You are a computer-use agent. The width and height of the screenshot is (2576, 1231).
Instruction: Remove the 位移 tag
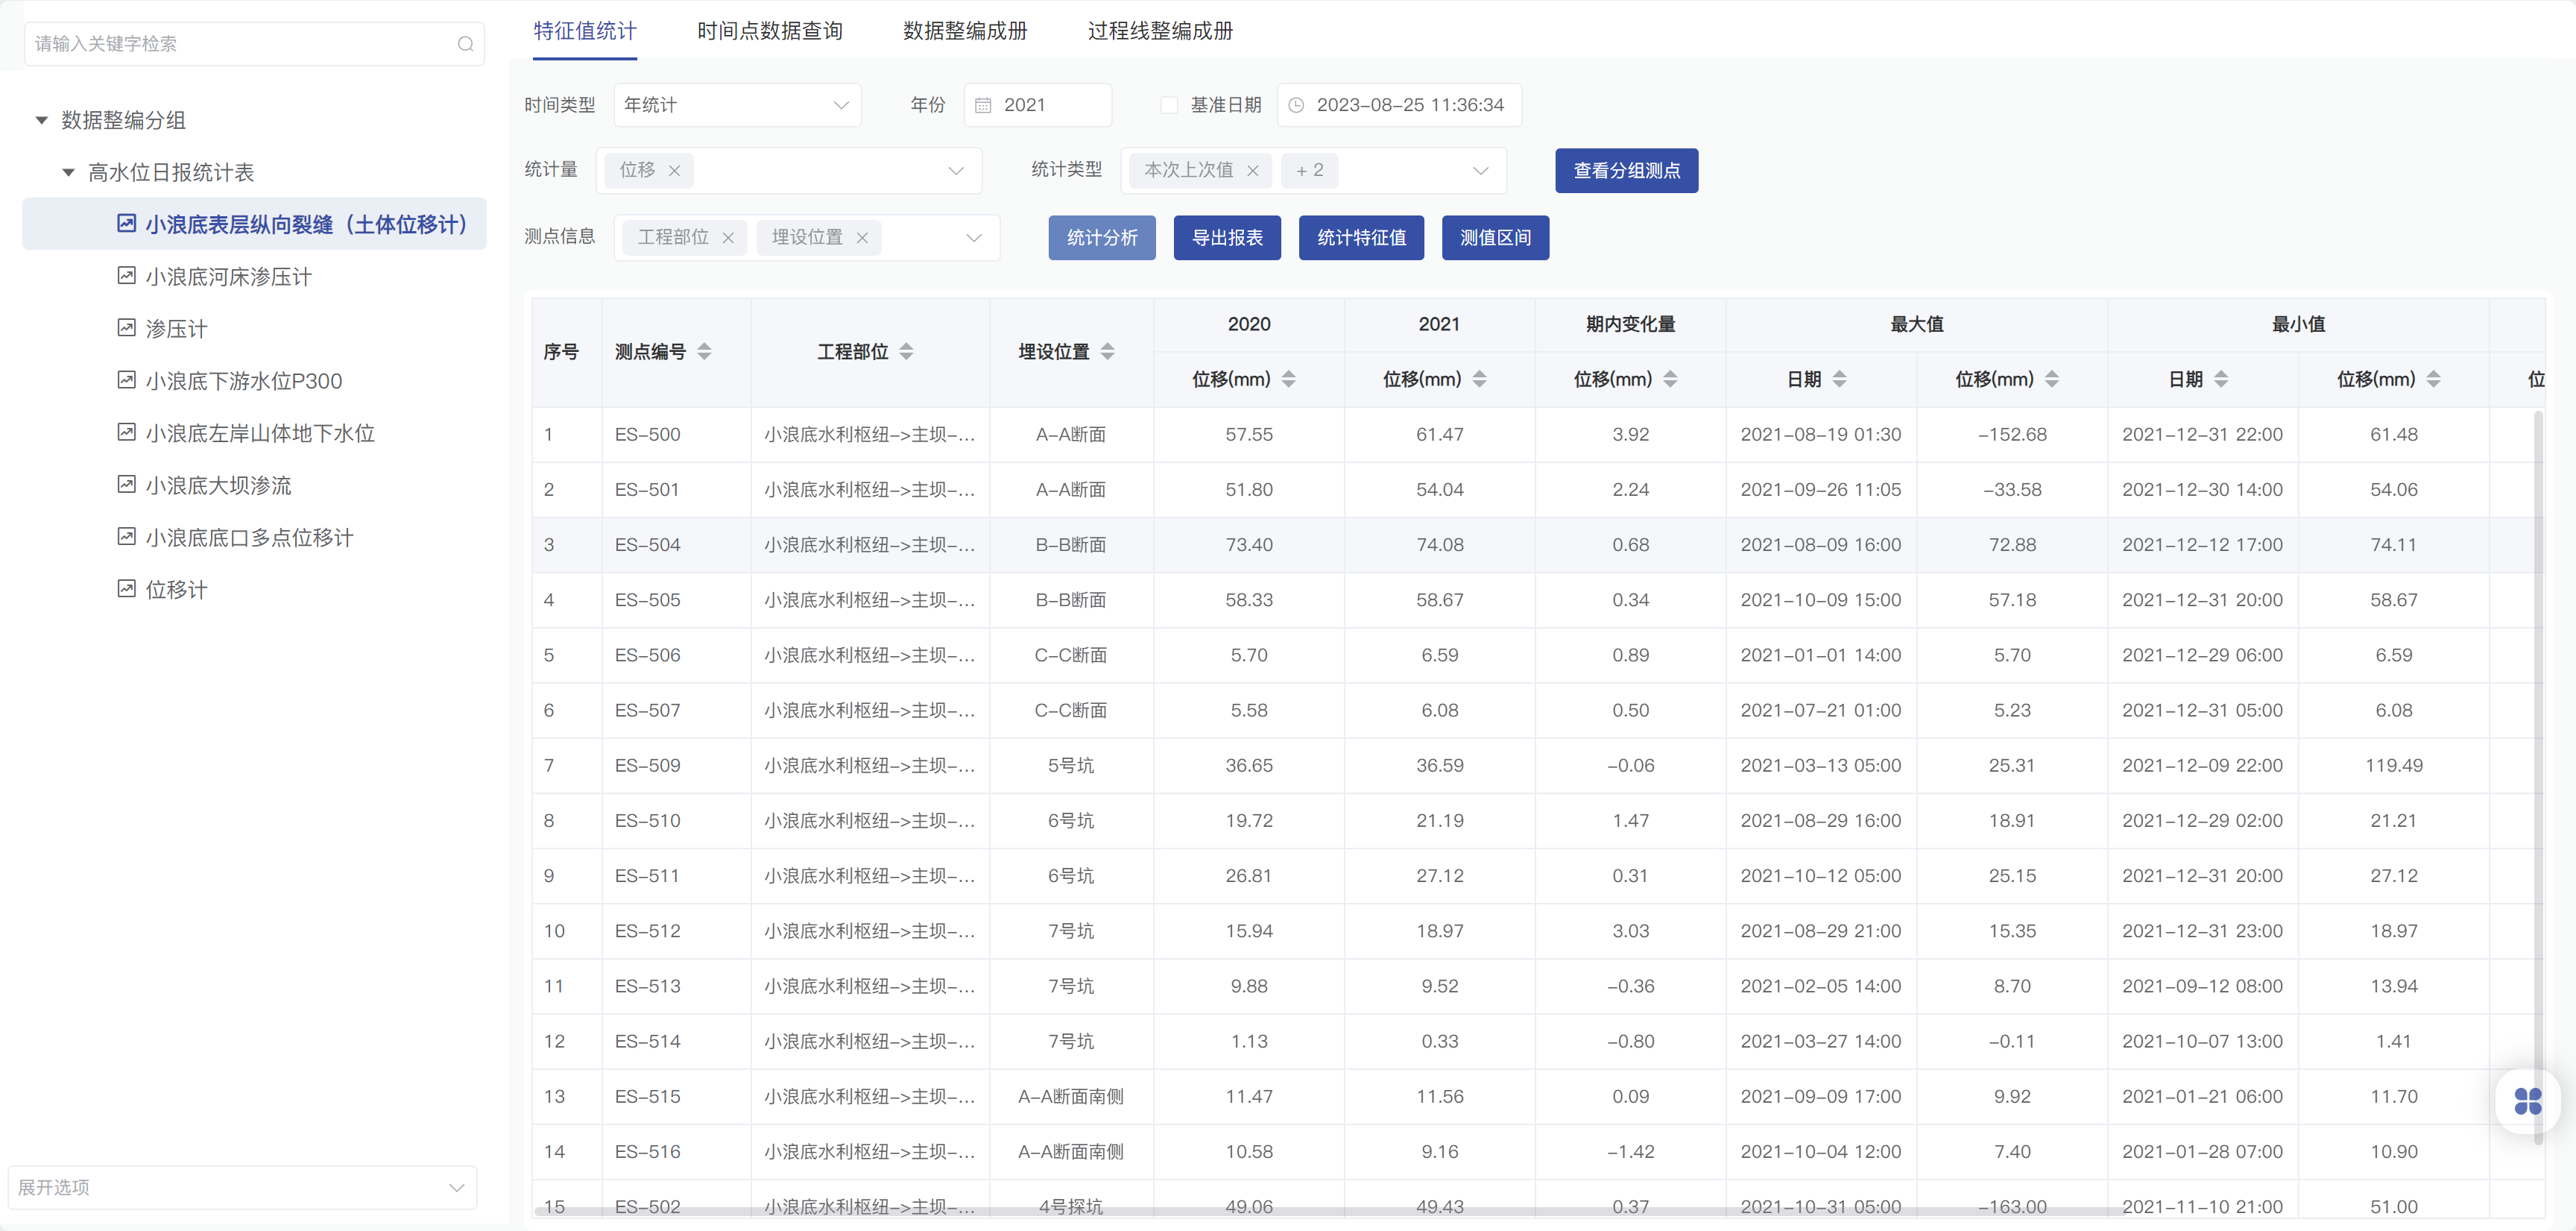[x=675, y=171]
